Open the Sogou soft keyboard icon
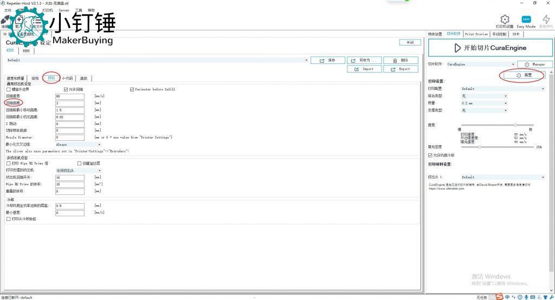The width and height of the screenshot is (555, 300). click(533, 297)
